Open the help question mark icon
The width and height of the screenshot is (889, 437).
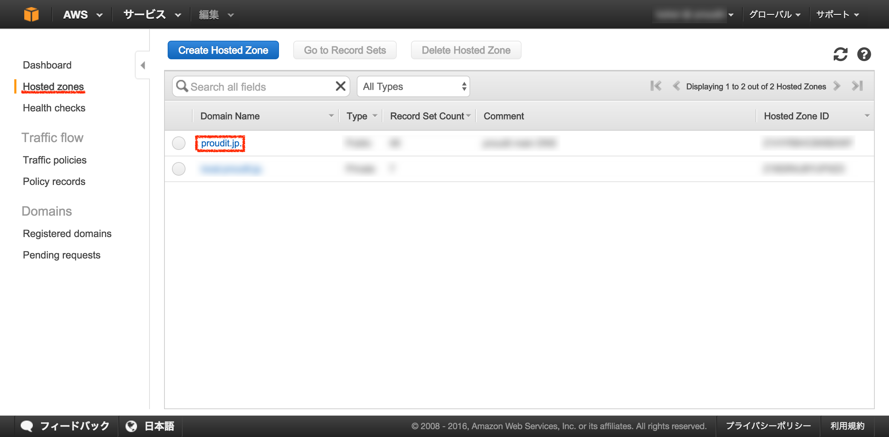(864, 54)
